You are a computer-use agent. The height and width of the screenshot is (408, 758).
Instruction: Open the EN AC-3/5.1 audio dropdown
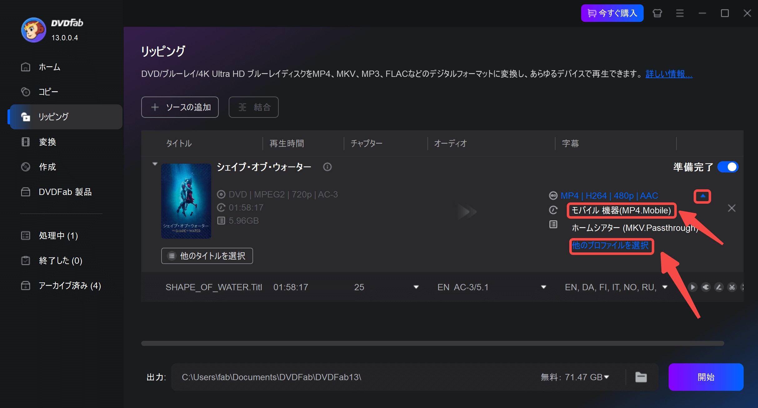[x=544, y=287]
